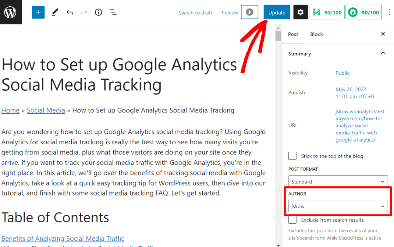Select the Post tab
The image size is (394, 247).
coord(293,34)
